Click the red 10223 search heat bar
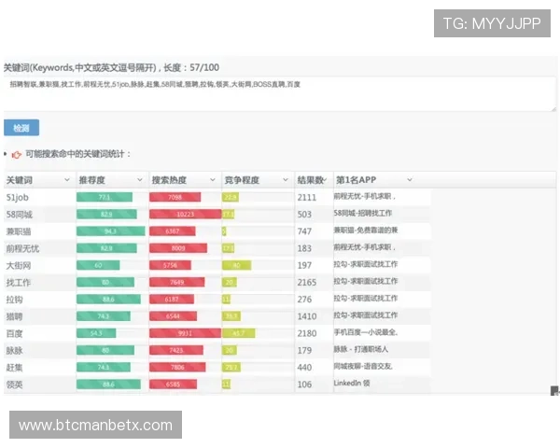This screenshot has height=448, width=560. tap(186, 214)
